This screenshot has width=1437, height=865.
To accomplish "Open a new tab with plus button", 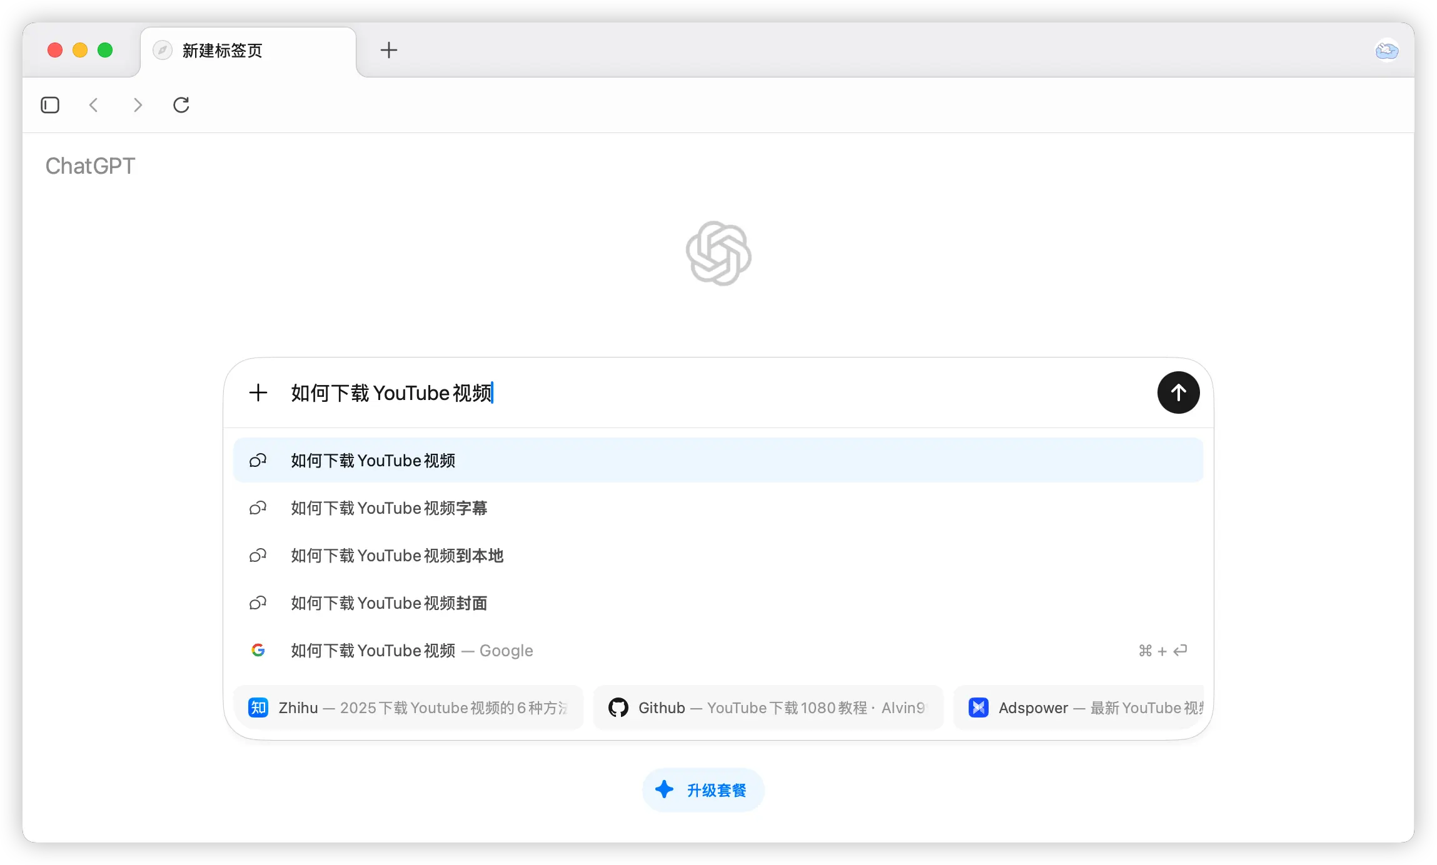I will pos(389,50).
